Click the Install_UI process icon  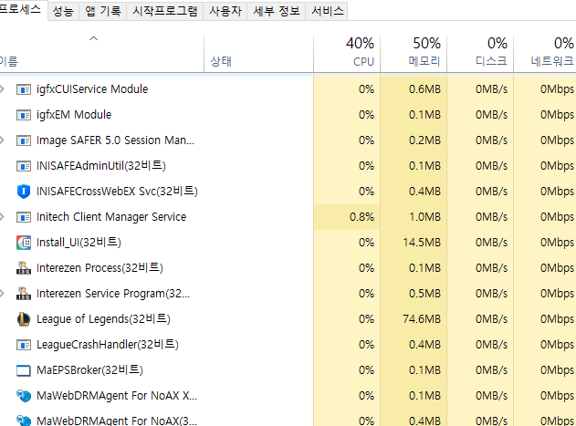pyautogui.click(x=24, y=243)
